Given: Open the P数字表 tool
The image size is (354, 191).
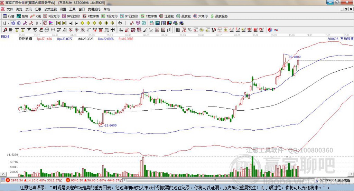Looking at the screenshot, I should click(91, 16).
